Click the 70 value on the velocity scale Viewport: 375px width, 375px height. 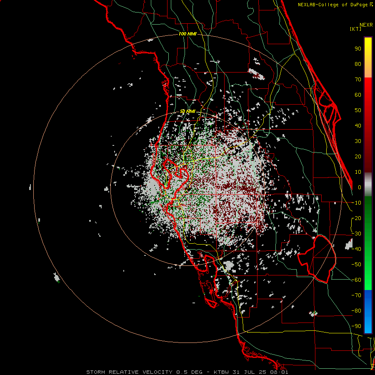(358, 80)
